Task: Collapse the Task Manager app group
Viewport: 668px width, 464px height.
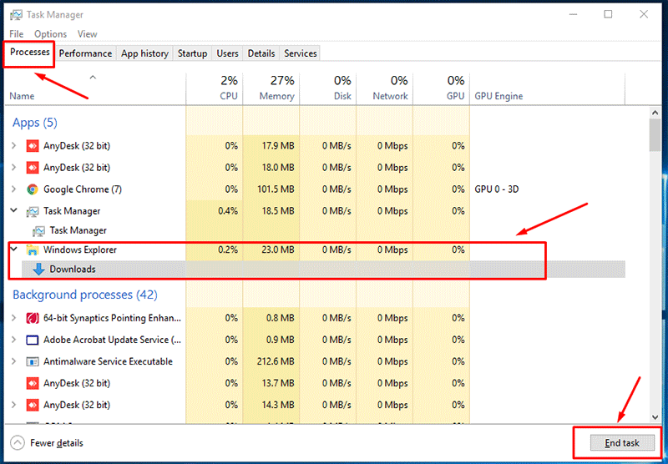Action: pyautogui.click(x=13, y=210)
